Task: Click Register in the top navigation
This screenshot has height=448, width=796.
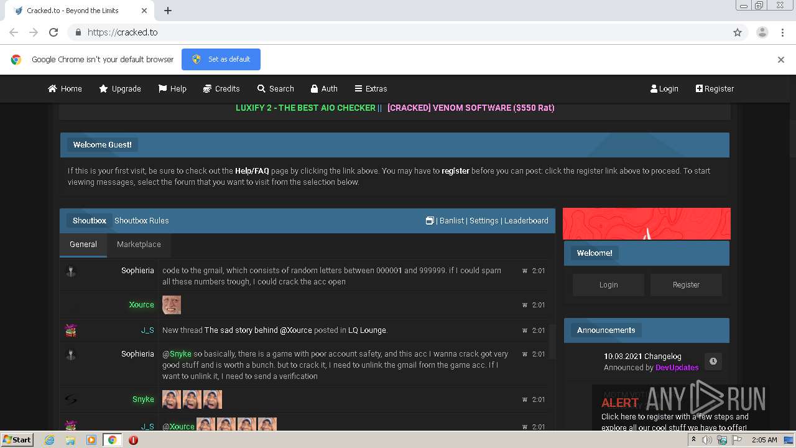Action: pos(715,88)
